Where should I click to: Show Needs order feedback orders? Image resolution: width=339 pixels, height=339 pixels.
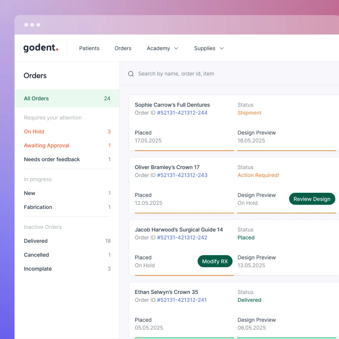tap(67, 159)
